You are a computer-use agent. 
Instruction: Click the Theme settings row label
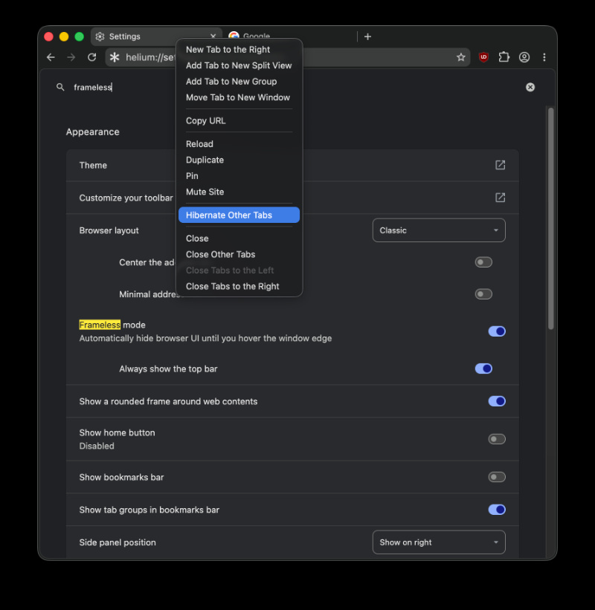click(93, 165)
